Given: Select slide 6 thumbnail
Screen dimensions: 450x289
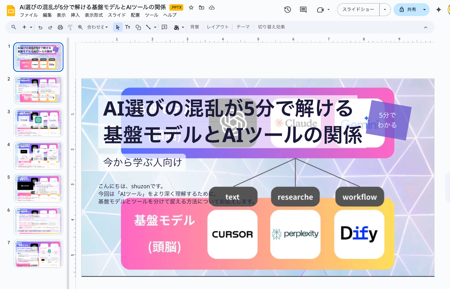Looking at the screenshot, I should click(x=38, y=221).
